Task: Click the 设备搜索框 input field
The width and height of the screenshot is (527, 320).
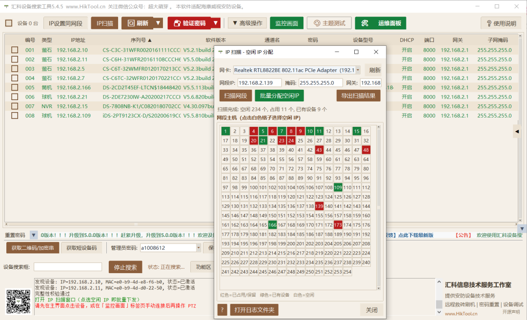Action: click(67, 267)
